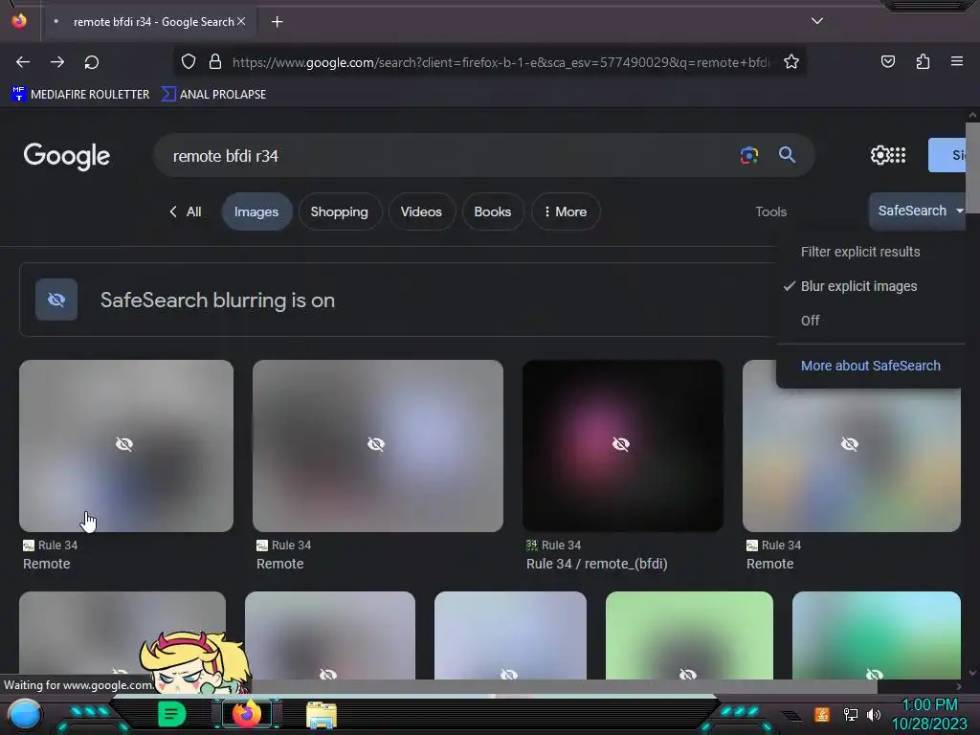Open the Videos tab
Viewport: 980px width, 735px height.
(x=421, y=212)
